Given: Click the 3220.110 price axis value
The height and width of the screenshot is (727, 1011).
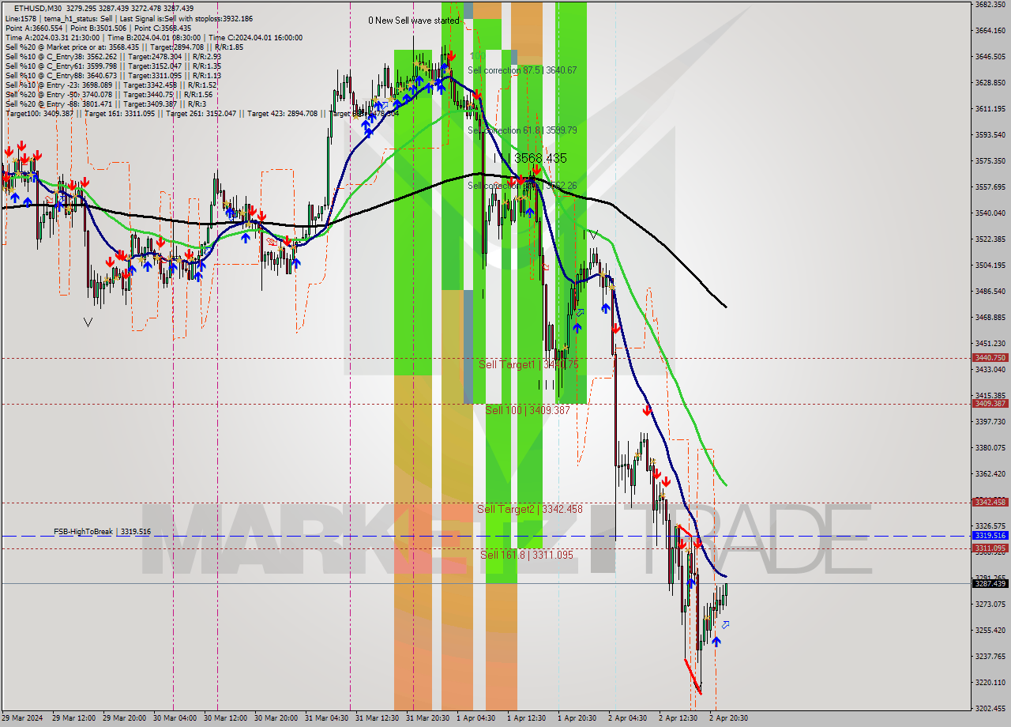Looking at the screenshot, I should coord(990,683).
